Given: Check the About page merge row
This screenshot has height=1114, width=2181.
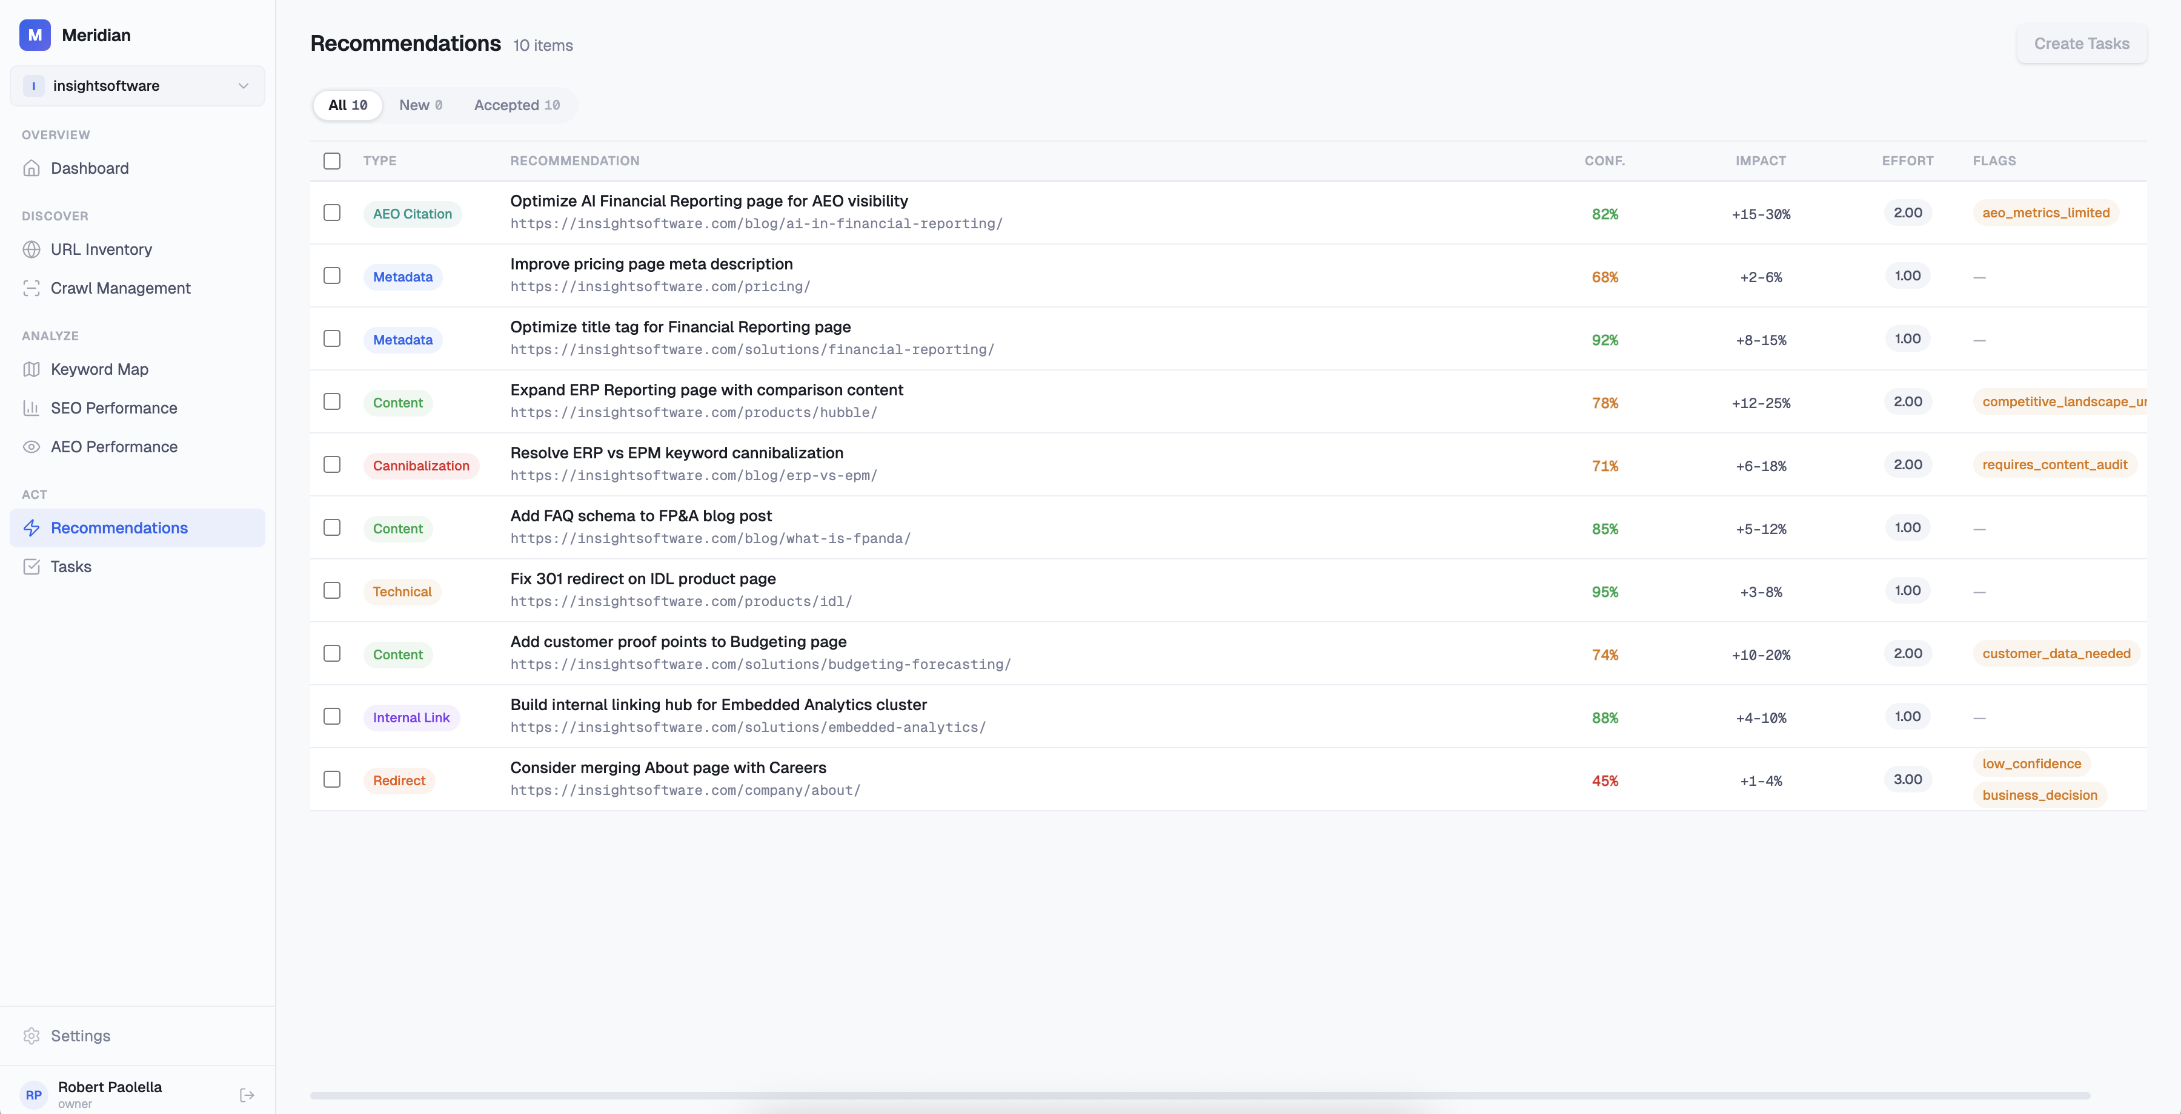Looking at the screenshot, I should 332,780.
